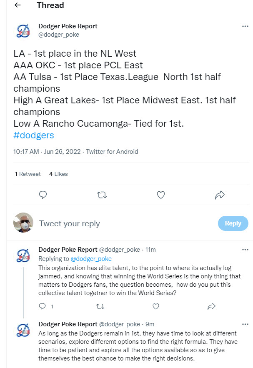
Task: Open the main tweet's three-dot more menu
Action: click(245, 26)
